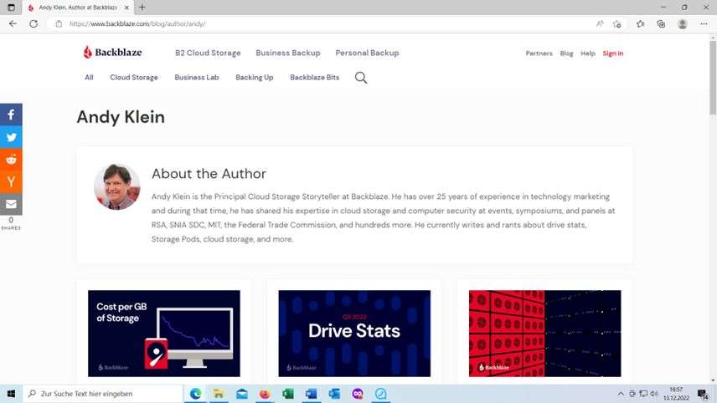
Task: Open the Drive Stats article thumbnail
Action: (354, 333)
